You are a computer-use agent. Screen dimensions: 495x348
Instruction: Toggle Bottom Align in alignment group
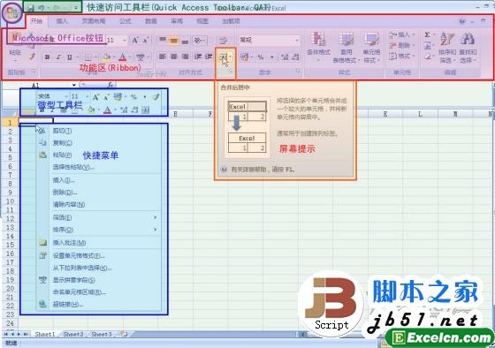point(185,40)
